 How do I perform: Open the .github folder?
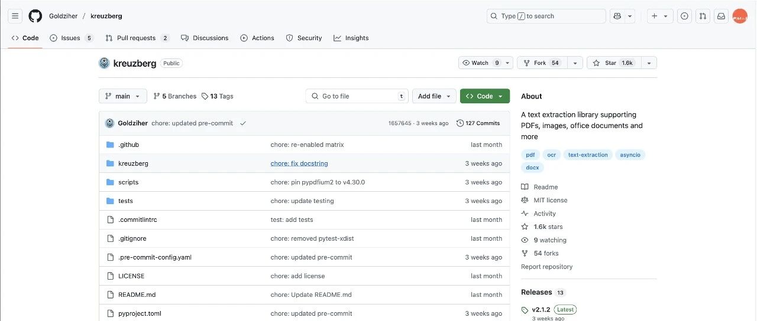click(128, 145)
